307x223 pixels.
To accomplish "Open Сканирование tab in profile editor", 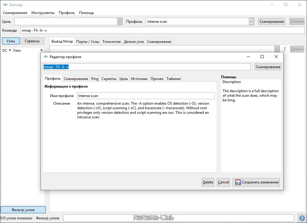I will click(76, 79).
